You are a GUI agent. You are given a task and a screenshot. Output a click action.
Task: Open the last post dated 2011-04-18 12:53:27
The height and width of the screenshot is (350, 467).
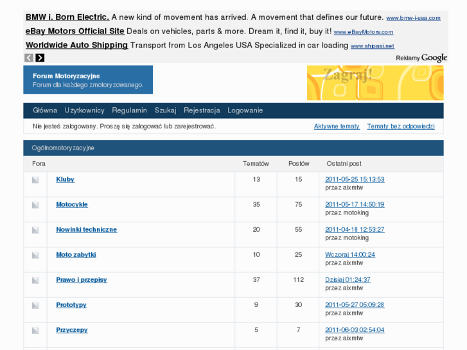(x=355, y=229)
